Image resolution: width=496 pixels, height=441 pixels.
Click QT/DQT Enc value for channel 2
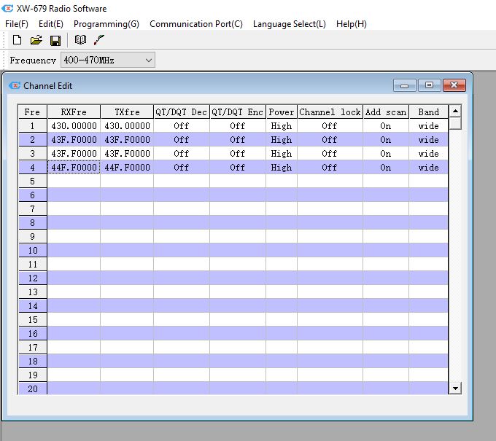[x=238, y=140]
